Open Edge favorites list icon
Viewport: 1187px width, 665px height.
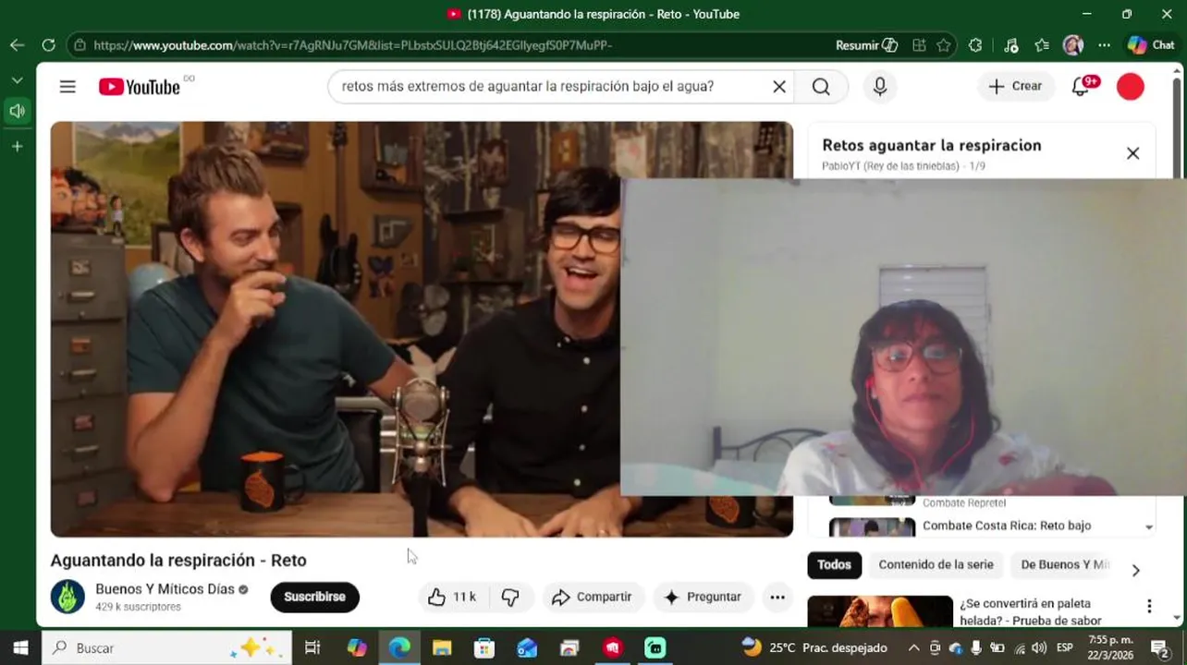pos(1042,45)
